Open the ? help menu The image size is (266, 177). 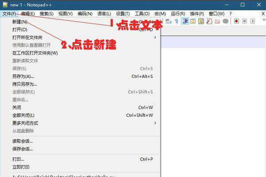(x=231, y=14)
